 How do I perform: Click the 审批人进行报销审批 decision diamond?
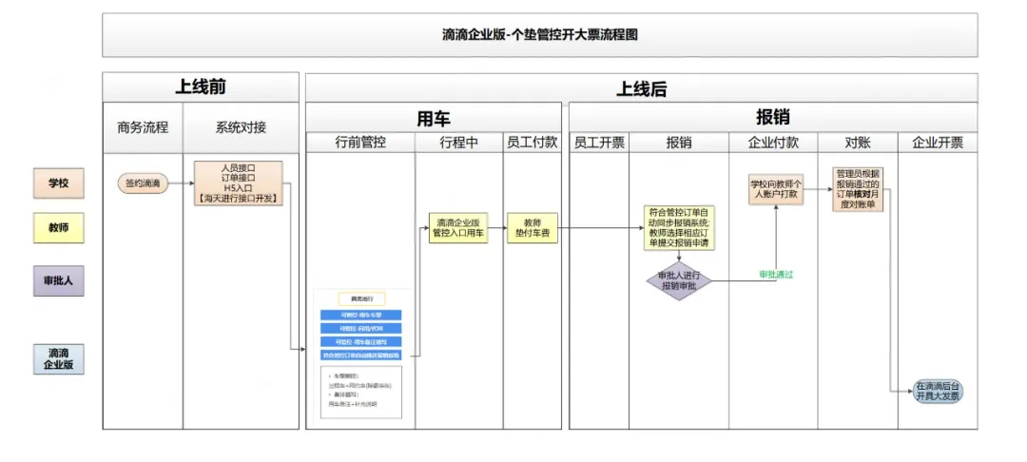(679, 281)
